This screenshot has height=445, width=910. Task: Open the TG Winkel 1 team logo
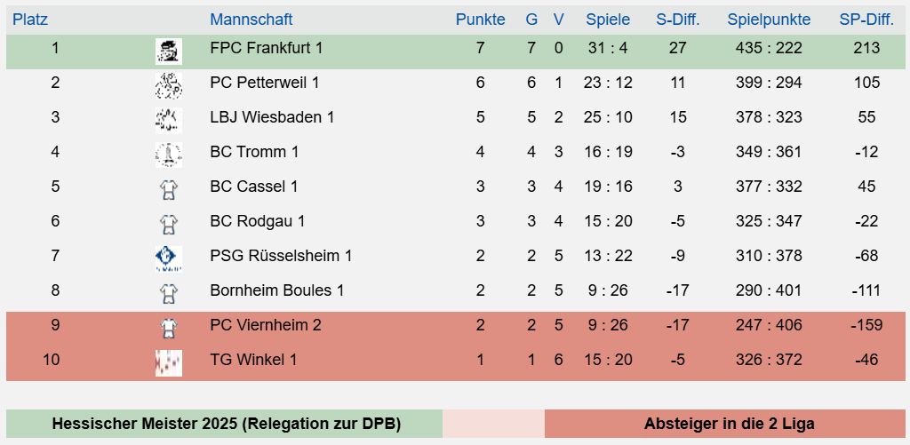pos(169,363)
